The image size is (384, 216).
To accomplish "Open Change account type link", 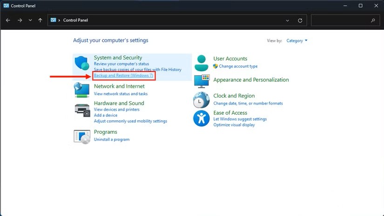I will pos(238,66).
